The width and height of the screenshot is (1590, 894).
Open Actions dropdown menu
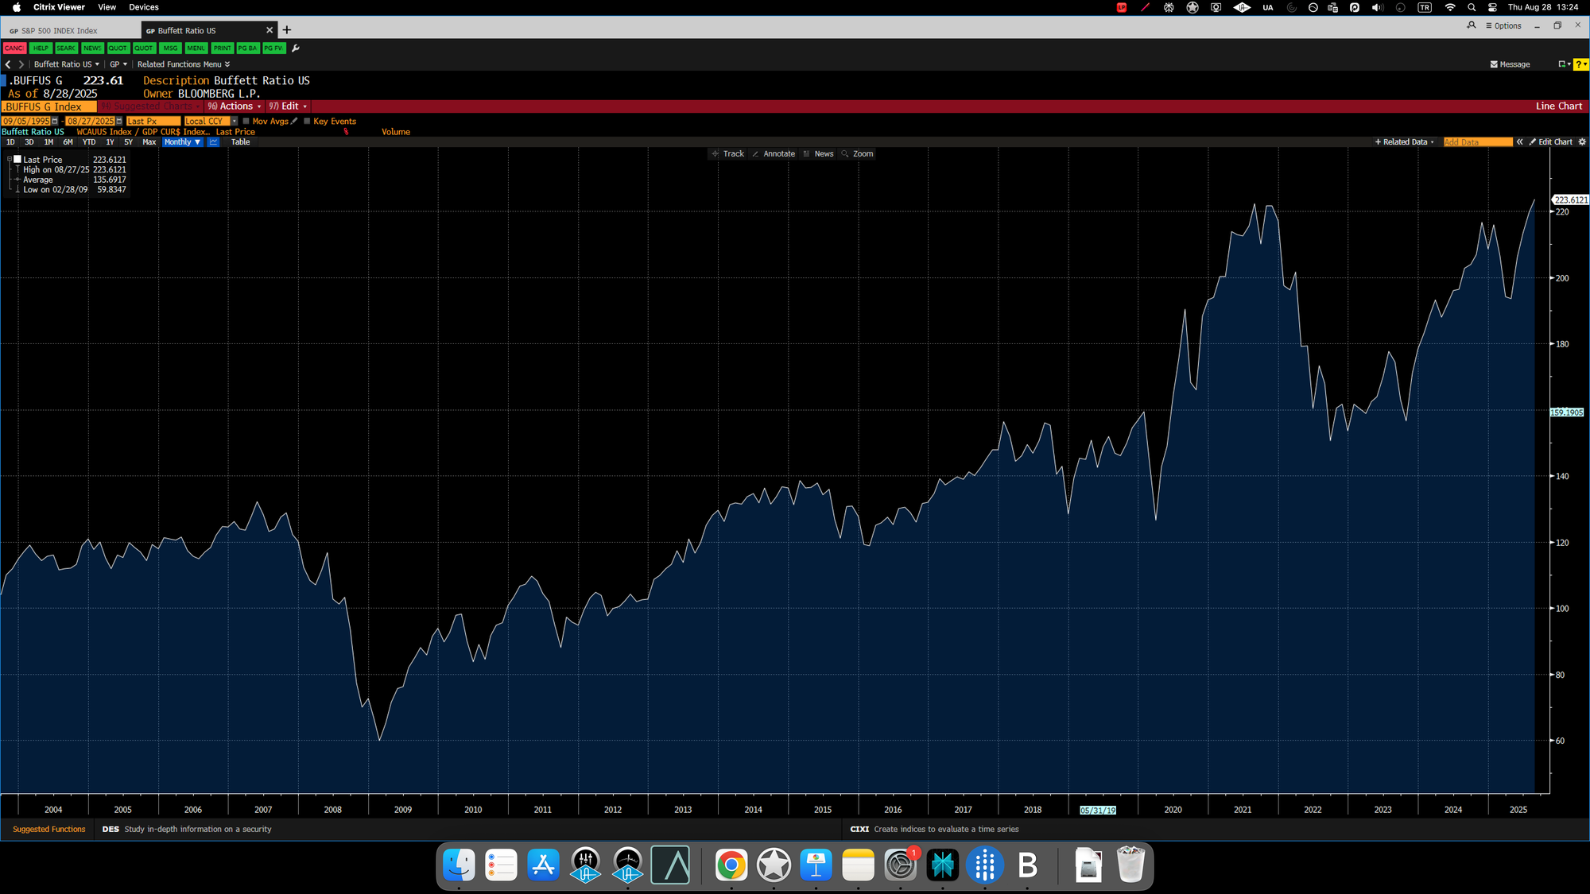(234, 106)
